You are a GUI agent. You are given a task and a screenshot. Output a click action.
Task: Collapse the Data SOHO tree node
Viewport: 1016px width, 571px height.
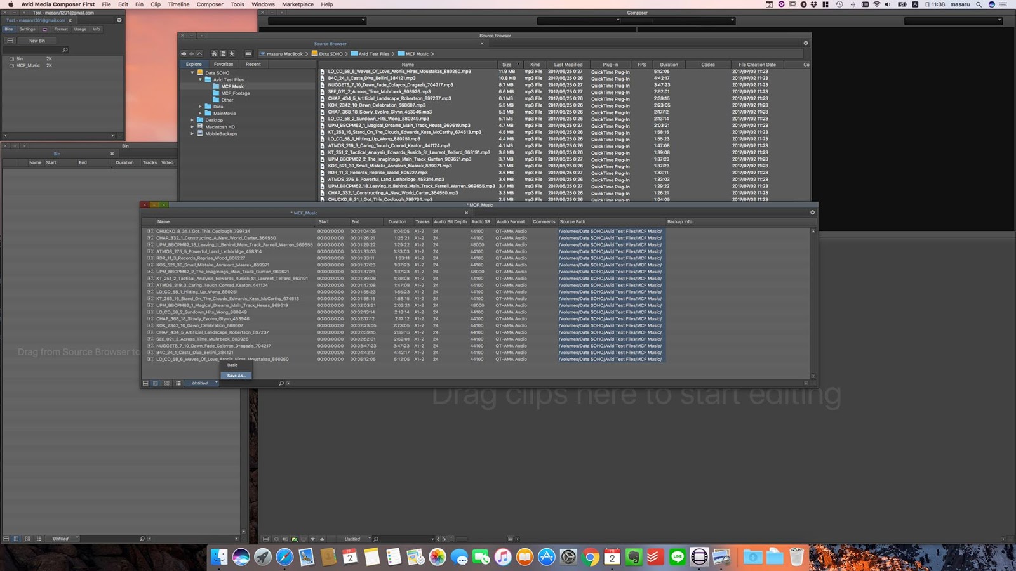(x=192, y=73)
